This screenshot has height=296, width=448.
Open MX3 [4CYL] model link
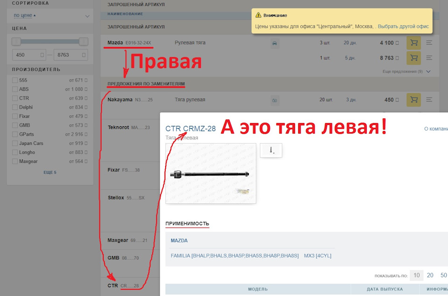click(318, 256)
